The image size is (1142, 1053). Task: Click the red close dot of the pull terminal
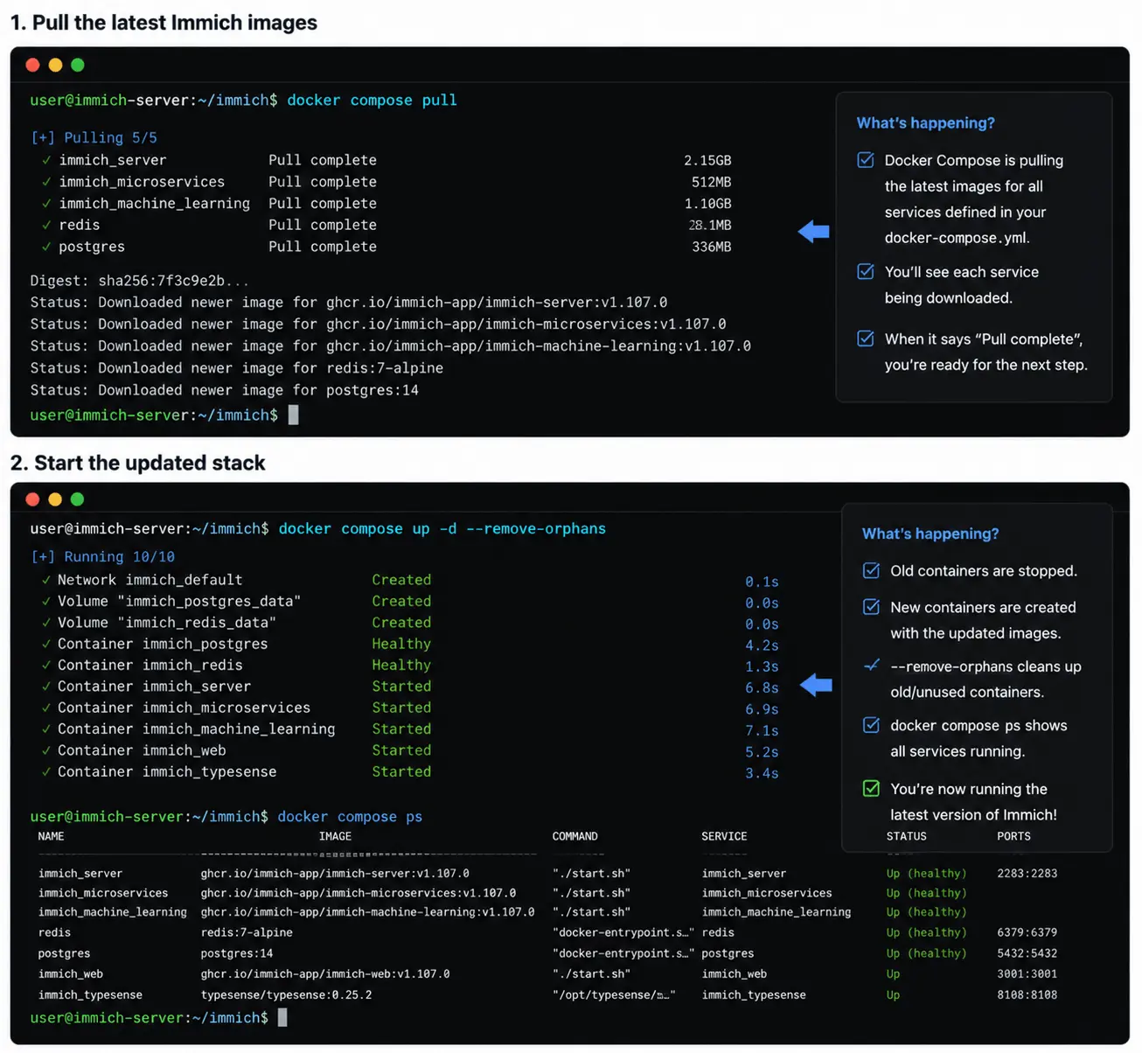(33, 65)
